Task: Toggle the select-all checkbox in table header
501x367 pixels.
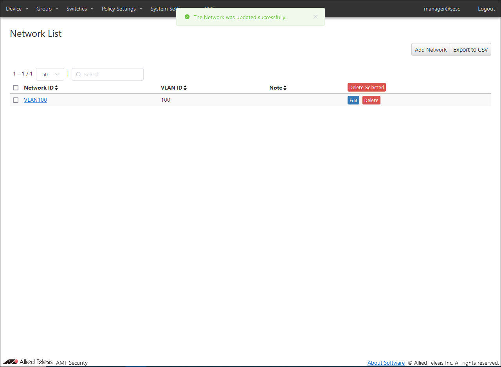Action: (16, 88)
